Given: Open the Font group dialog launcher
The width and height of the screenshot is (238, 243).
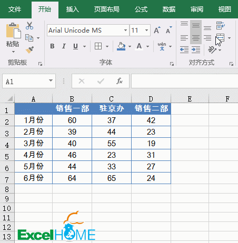Looking at the screenshot, I should (x=172, y=64).
